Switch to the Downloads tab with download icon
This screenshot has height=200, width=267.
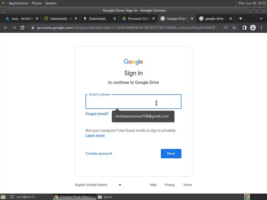coord(98,18)
